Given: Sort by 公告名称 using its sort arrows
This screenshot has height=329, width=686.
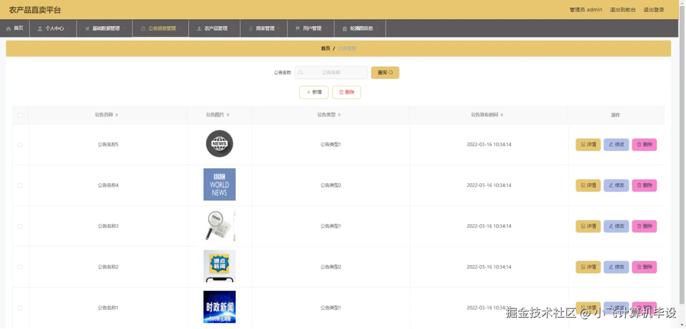Looking at the screenshot, I should 117,115.
